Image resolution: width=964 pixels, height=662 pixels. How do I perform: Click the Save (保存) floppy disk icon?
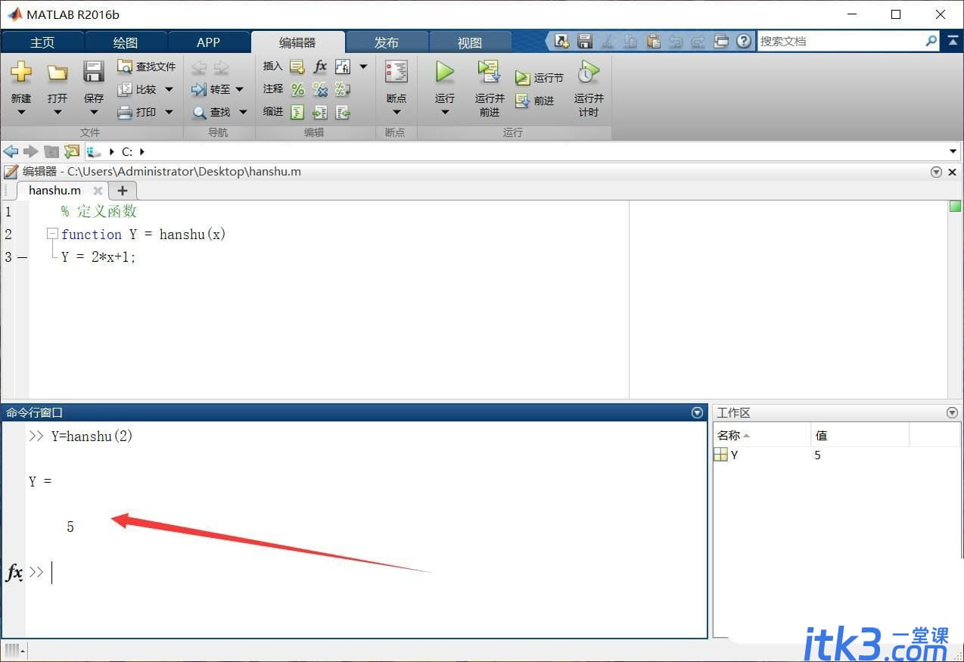coord(94,72)
